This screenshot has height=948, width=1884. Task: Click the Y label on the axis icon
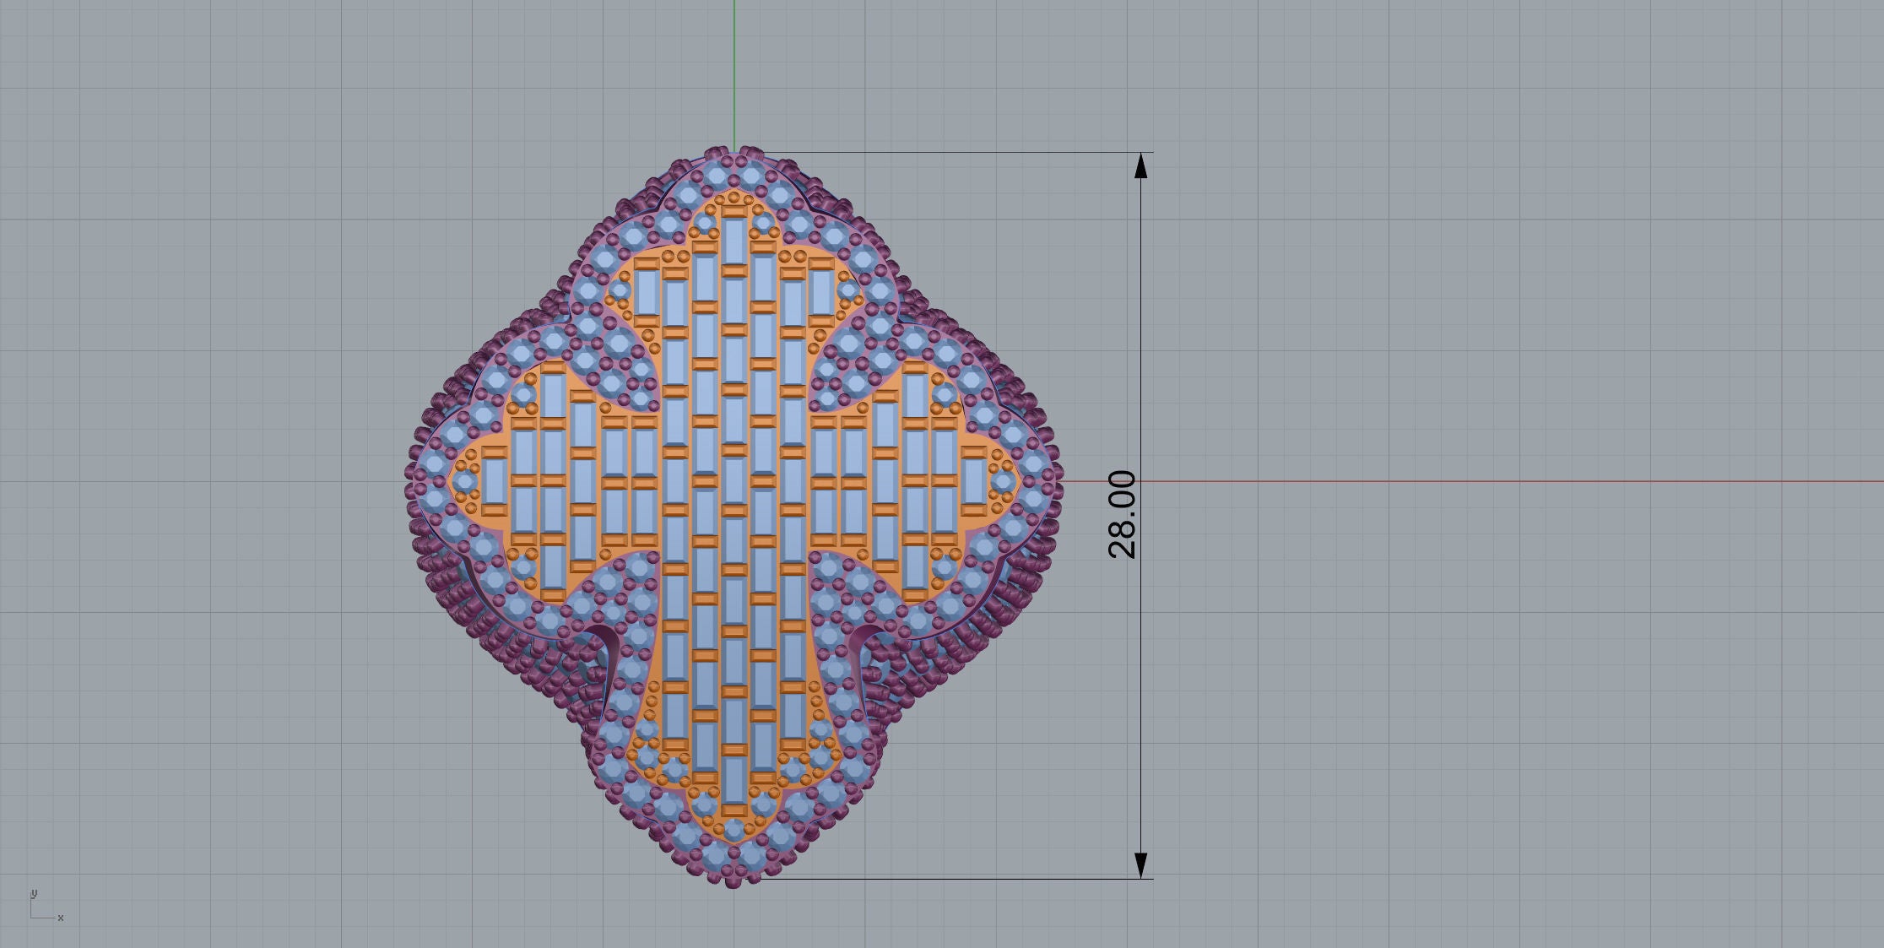(34, 892)
